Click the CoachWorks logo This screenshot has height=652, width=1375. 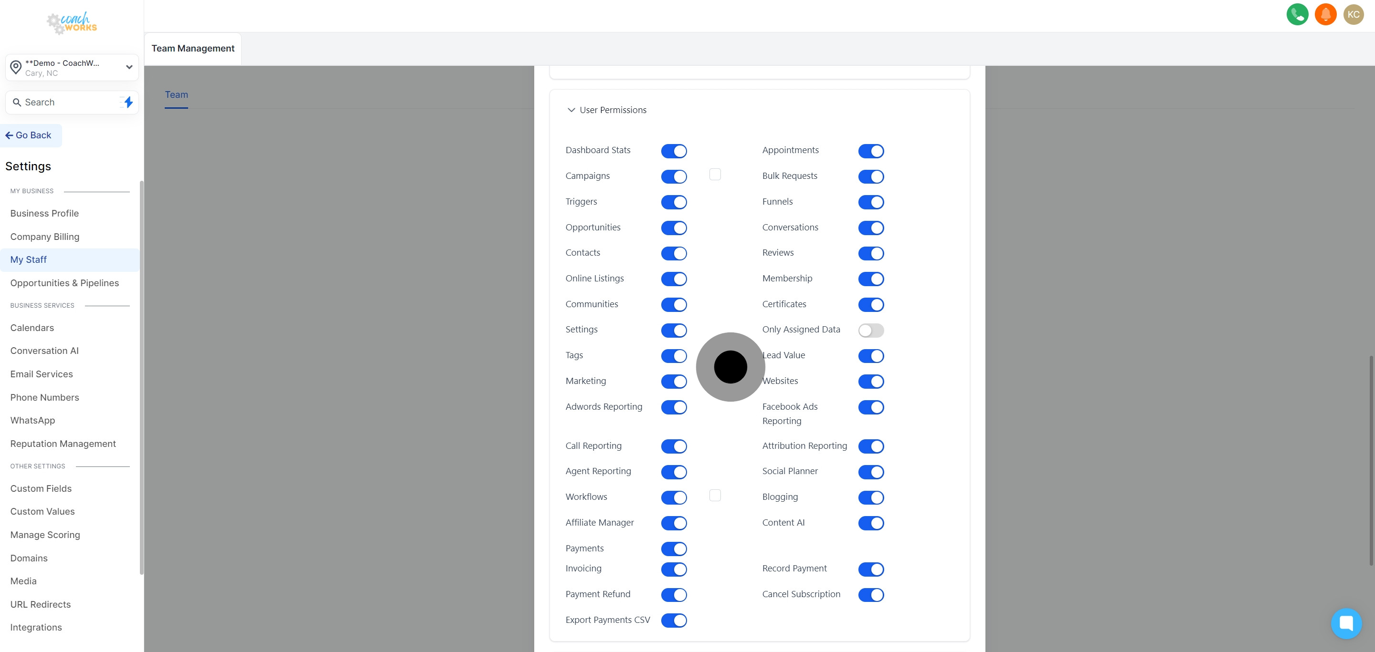tap(72, 23)
